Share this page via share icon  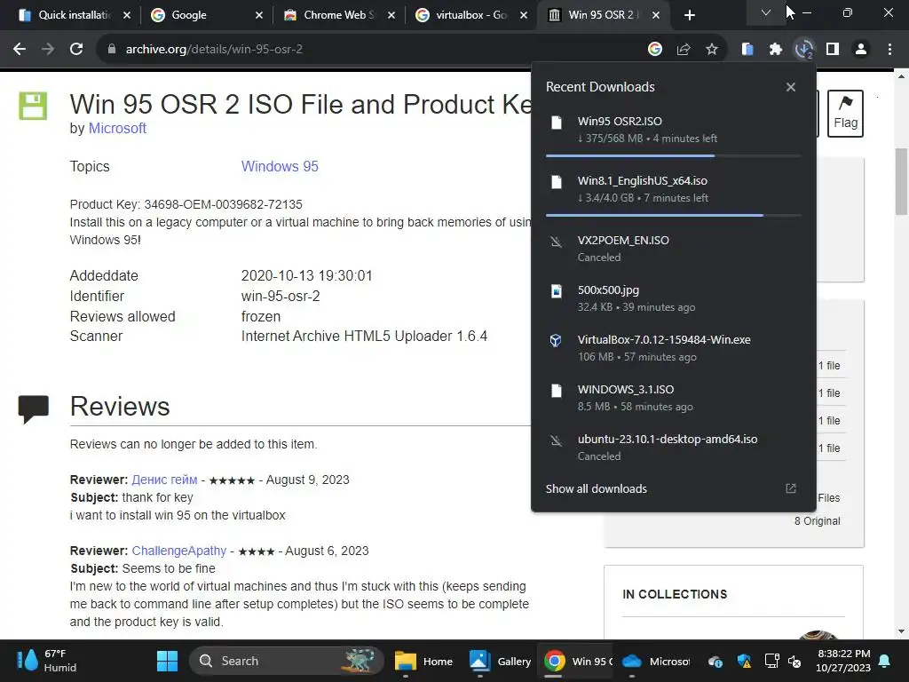(684, 50)
